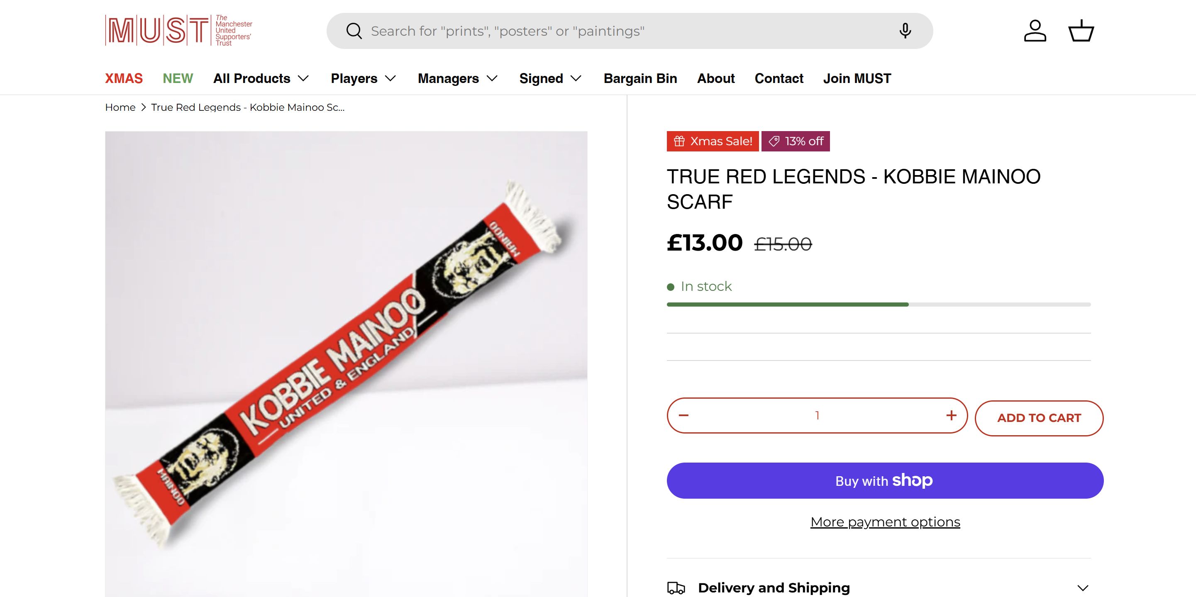The image size is (1196, 597).
Task: Click Add to Cart button
Action: 1039,418
